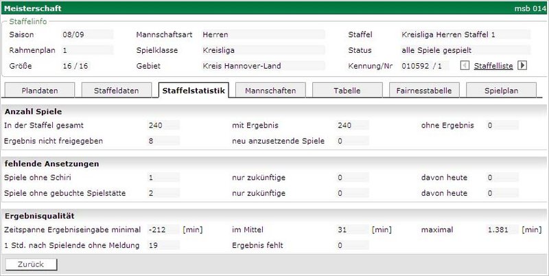Open the Staffelliste link

click(x=493, y=66)
